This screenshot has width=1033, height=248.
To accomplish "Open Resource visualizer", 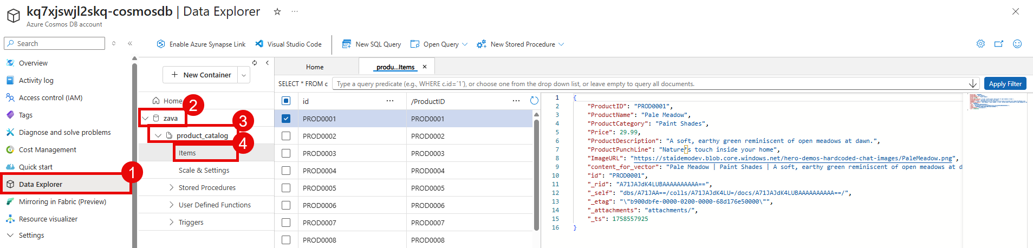I will point(48,219).
